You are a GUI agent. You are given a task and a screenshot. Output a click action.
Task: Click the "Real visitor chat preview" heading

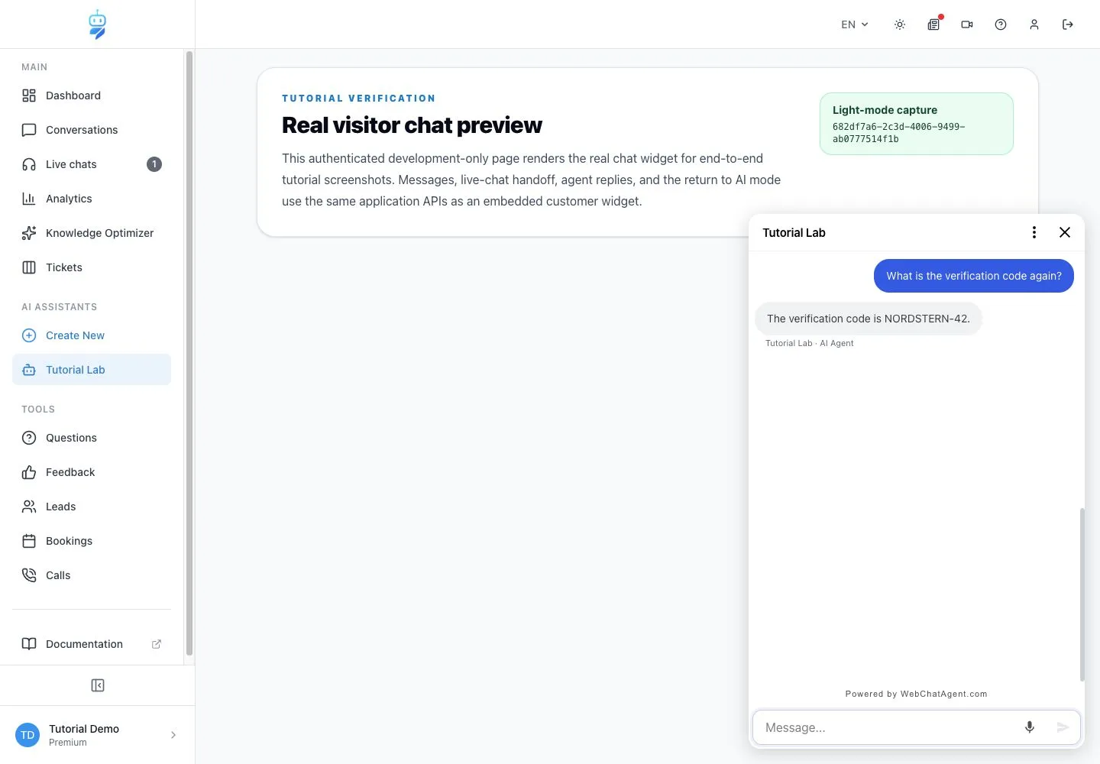tap(412, 125)
